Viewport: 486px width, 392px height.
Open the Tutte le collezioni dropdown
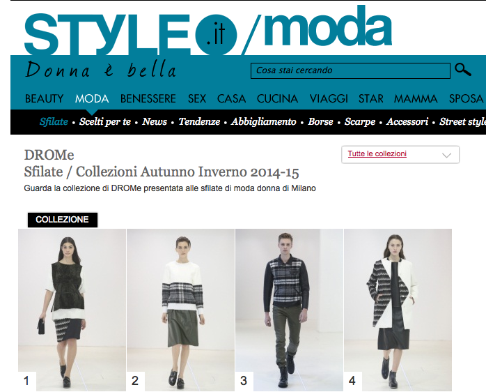tap(400, 154)
